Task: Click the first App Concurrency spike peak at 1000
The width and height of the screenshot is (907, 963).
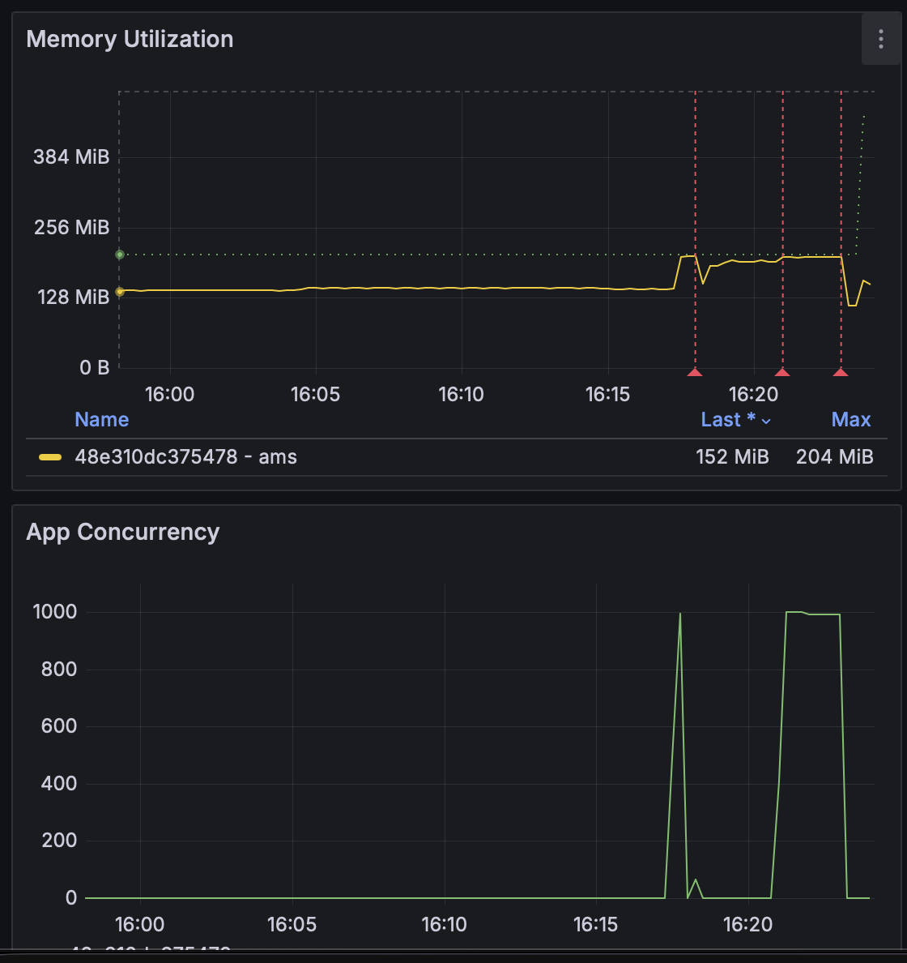Action: click(679, 614)
